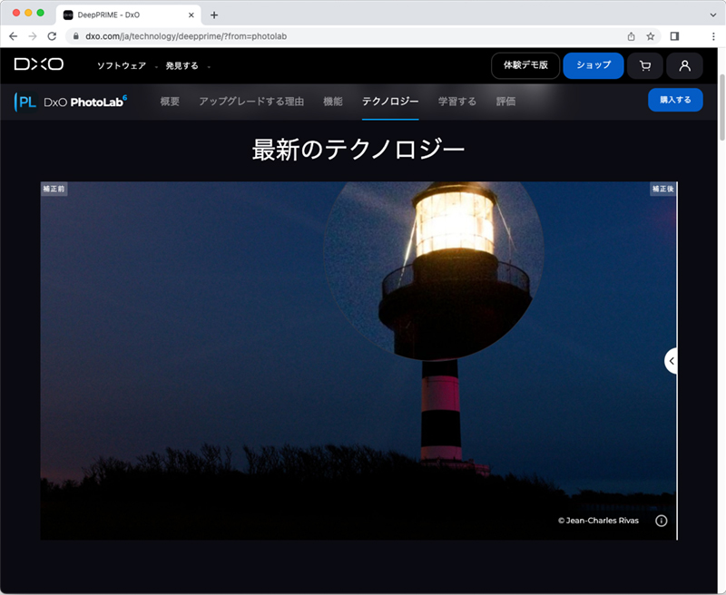Viewport: 726px width, 595px height.
Task: Open the ソフトウェア dropdown menu
Action: click(119, 65)
